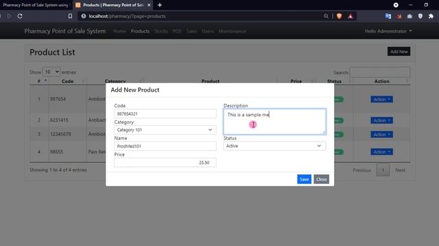The width and height of the screenshot is (439, 246).
Task: Sort table by Code column
Action: (x=67, y=81)
